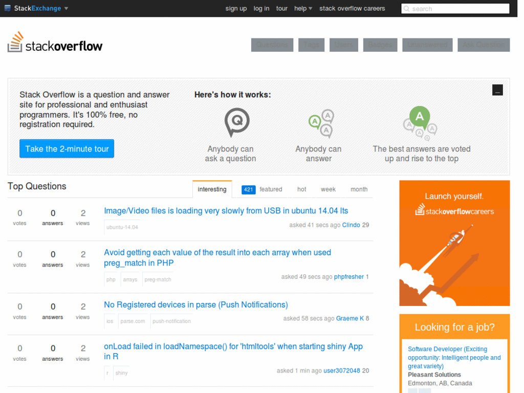Viewport: 524px width, 393px height.
Task: Click Take the 2-minute tour button
Action: point(67,149)
